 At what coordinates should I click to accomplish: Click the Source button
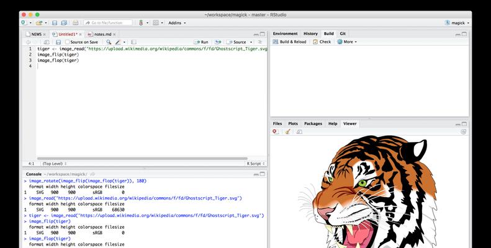point(236,42)
